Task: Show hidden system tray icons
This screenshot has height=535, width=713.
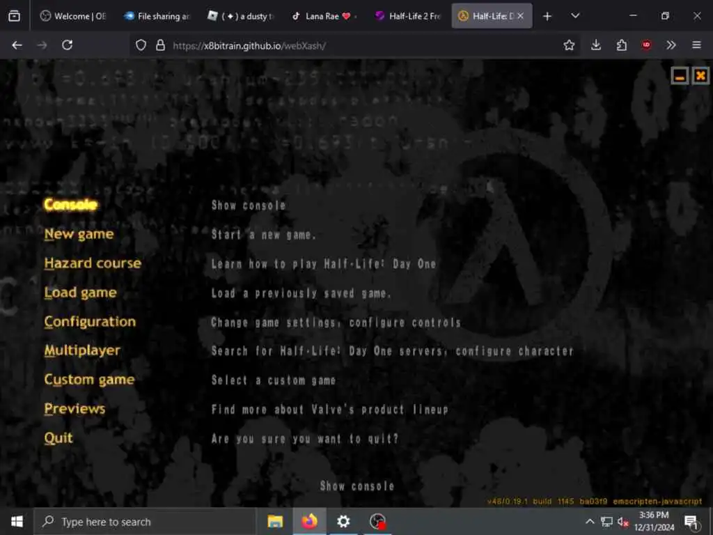Action: 590,521
